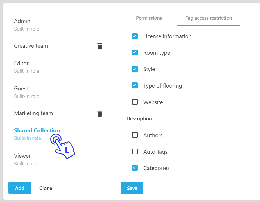
Task: Uncheck the License Information checkbox
Action: (135, 36)
